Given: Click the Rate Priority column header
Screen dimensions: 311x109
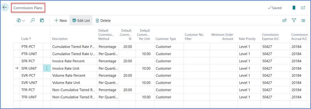Looking at the screenshot, I should [247, 39].
